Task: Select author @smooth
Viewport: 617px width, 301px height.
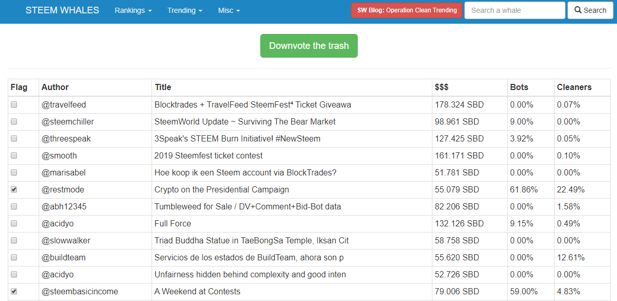Action: (x=59, y=155)
